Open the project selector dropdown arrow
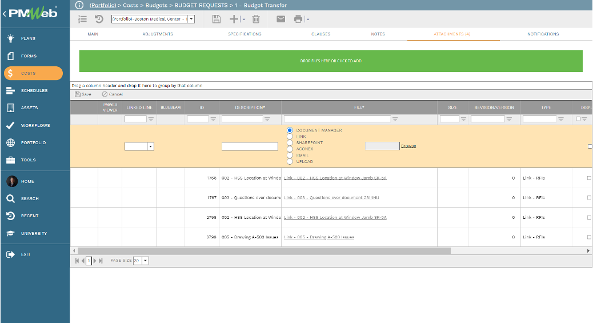593x323 pixels. click(191, 19)
